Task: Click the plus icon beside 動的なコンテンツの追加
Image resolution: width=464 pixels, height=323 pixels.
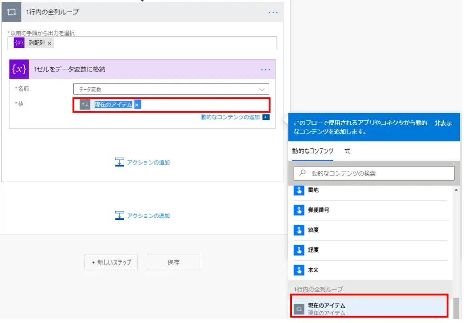Action: coord(266,117)
